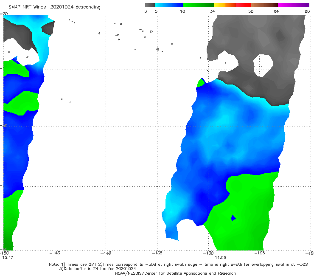
Task: Click the longitude label "-135"
Action: (x=157, y=253)
